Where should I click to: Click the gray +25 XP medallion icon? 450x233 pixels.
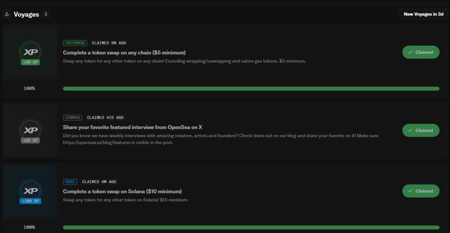(30, 130)
